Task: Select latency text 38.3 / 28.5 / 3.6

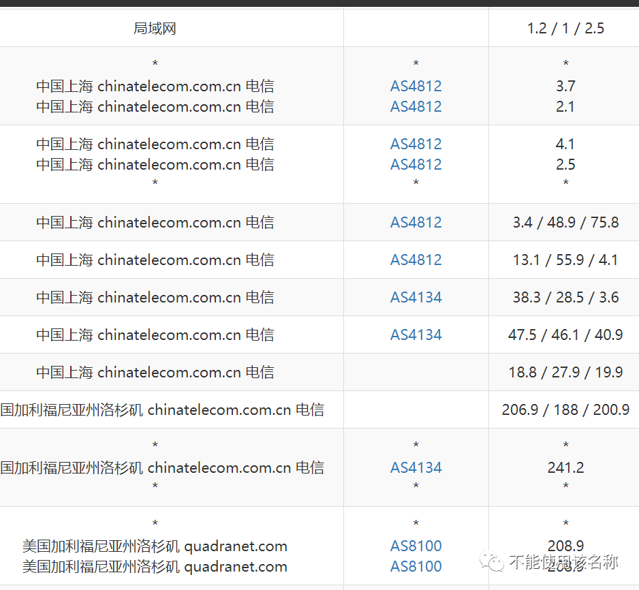Action: (x=565, y=297)
